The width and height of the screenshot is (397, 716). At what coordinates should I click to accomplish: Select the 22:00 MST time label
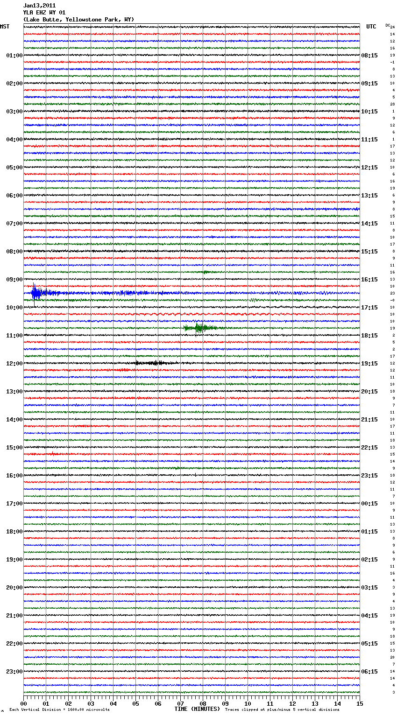point(14,644)
